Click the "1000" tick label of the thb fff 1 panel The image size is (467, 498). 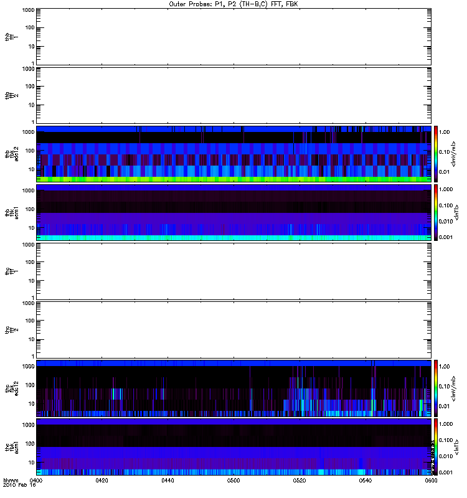(28, 10)
